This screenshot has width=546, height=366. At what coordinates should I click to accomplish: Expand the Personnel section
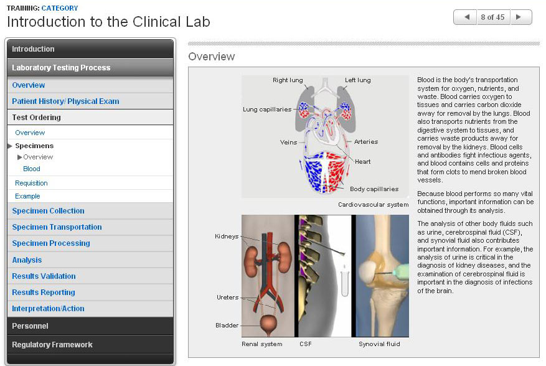click(x=30, y=326)
